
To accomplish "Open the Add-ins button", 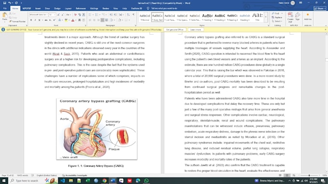I will (x=308, y=17).
